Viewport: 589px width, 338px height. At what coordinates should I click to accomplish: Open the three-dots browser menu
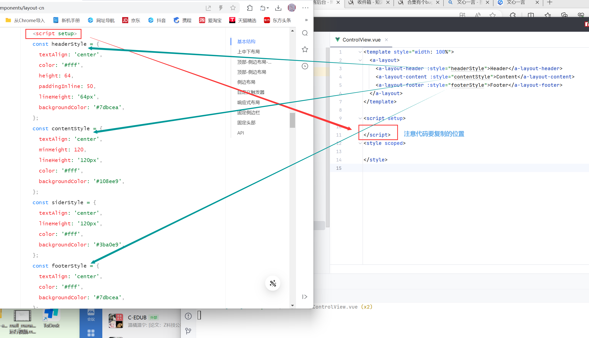click(x=305, y=8)
